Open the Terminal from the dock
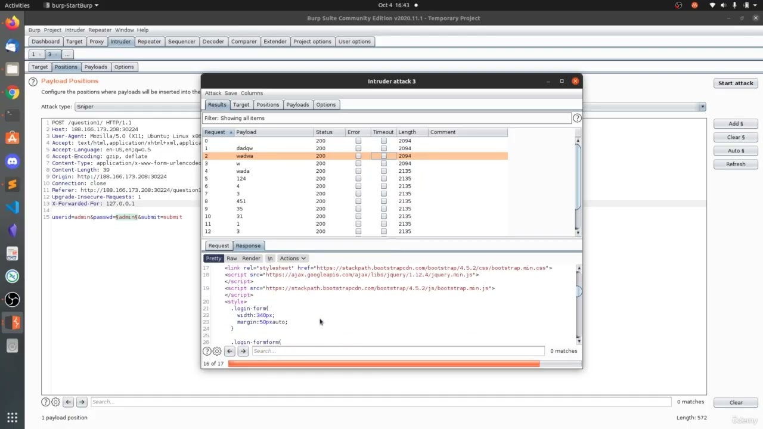 click(12, 115)
